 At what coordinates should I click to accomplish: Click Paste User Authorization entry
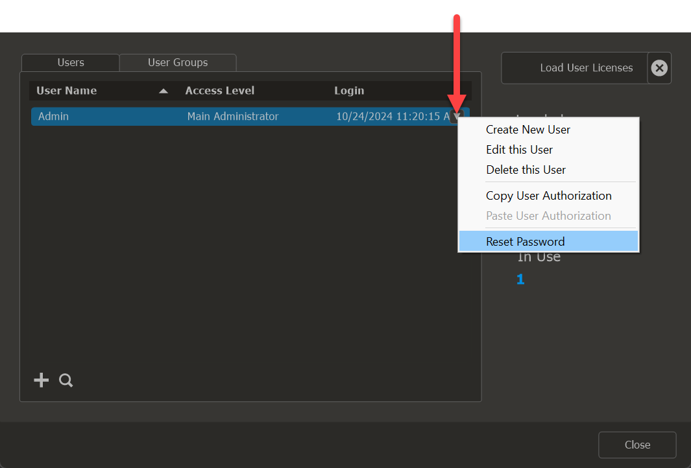549,216
